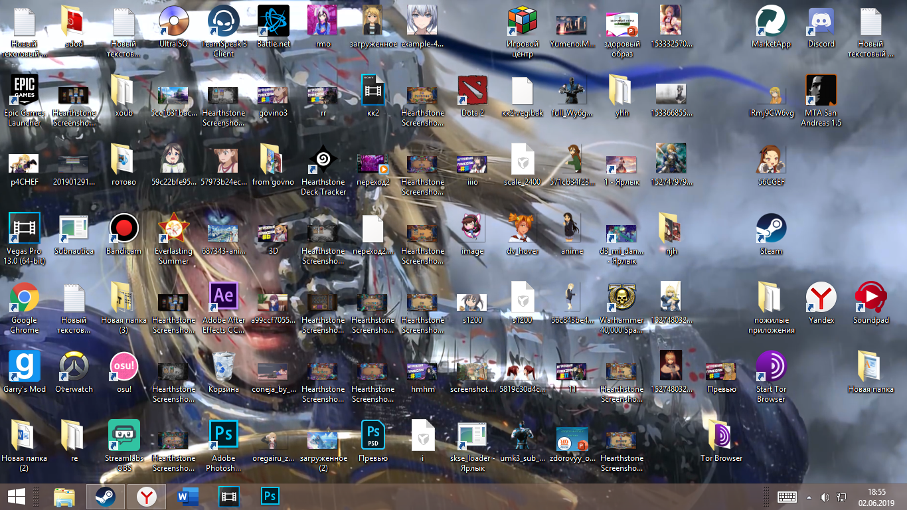
Task: Open Yandex browser desktop shortcut
Action: click(821, 298)
